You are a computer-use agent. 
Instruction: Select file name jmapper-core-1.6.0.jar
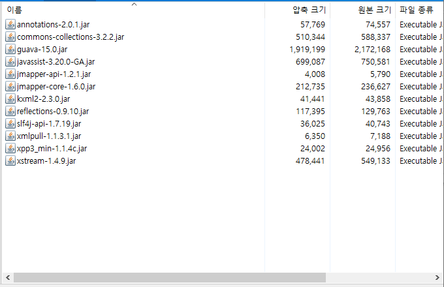coord(56,87)
